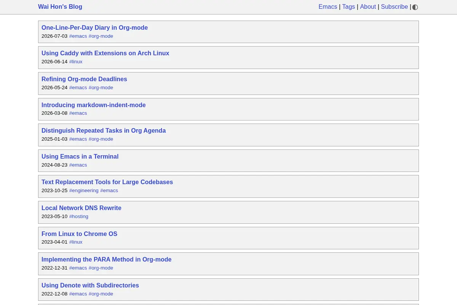Viewport: 457px width, 305px height.
Task: Open Introducing markdown-indent-mode article
Action: pyautogui.click(x=94, y=105)
